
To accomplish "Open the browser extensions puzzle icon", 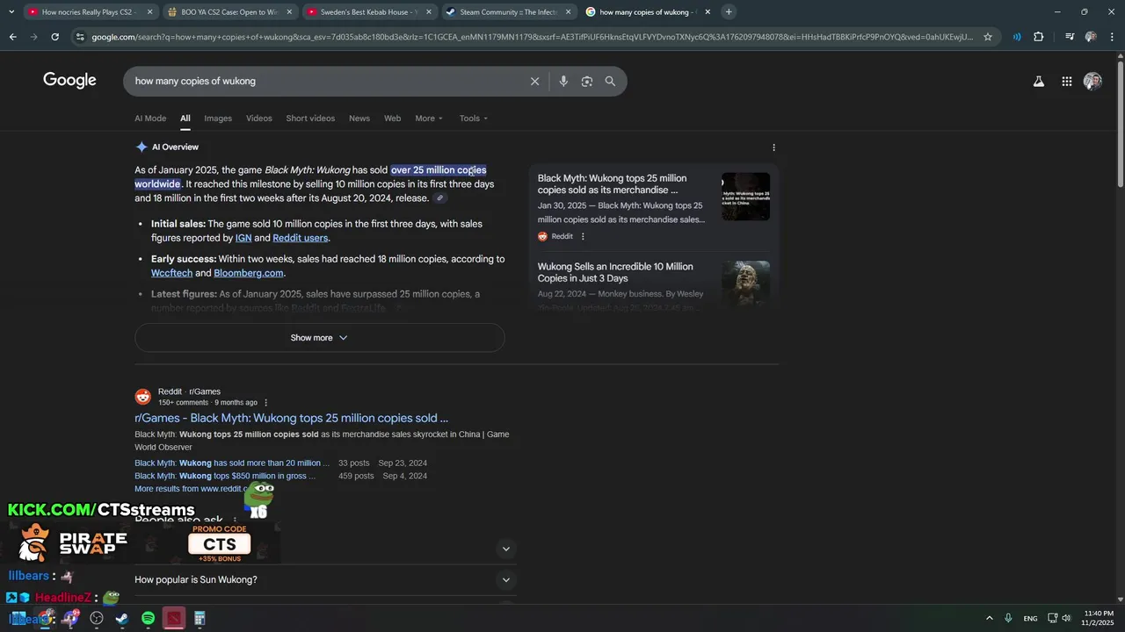I will (1038, 37).
